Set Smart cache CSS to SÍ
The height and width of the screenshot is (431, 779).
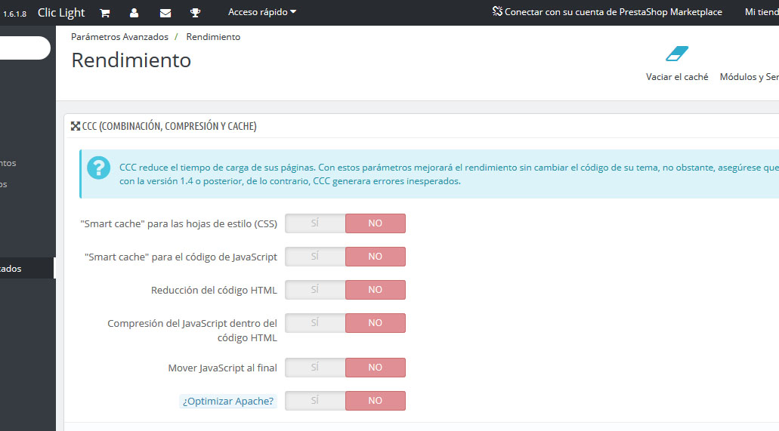315,223
